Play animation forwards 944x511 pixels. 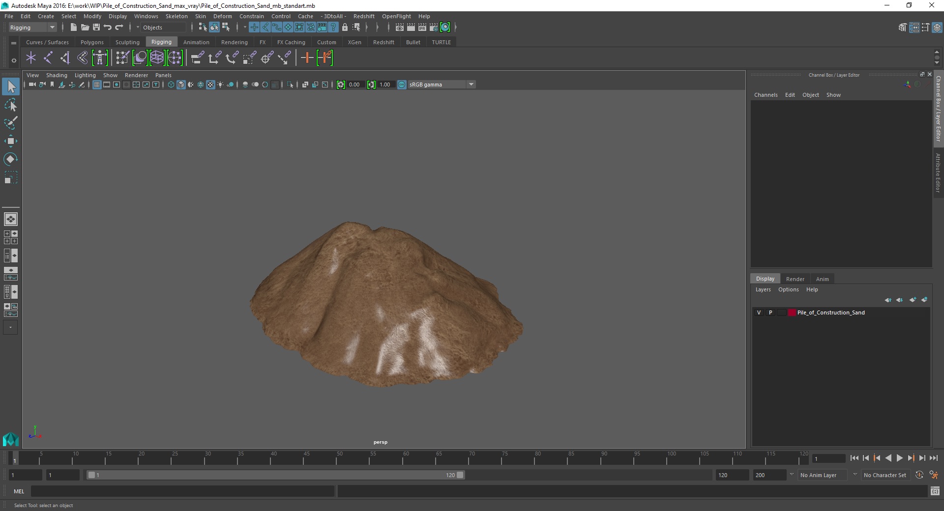coord(899,458)
